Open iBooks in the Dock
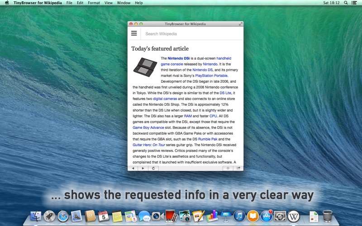The image size is (362, 226). [x=253, y=216]
